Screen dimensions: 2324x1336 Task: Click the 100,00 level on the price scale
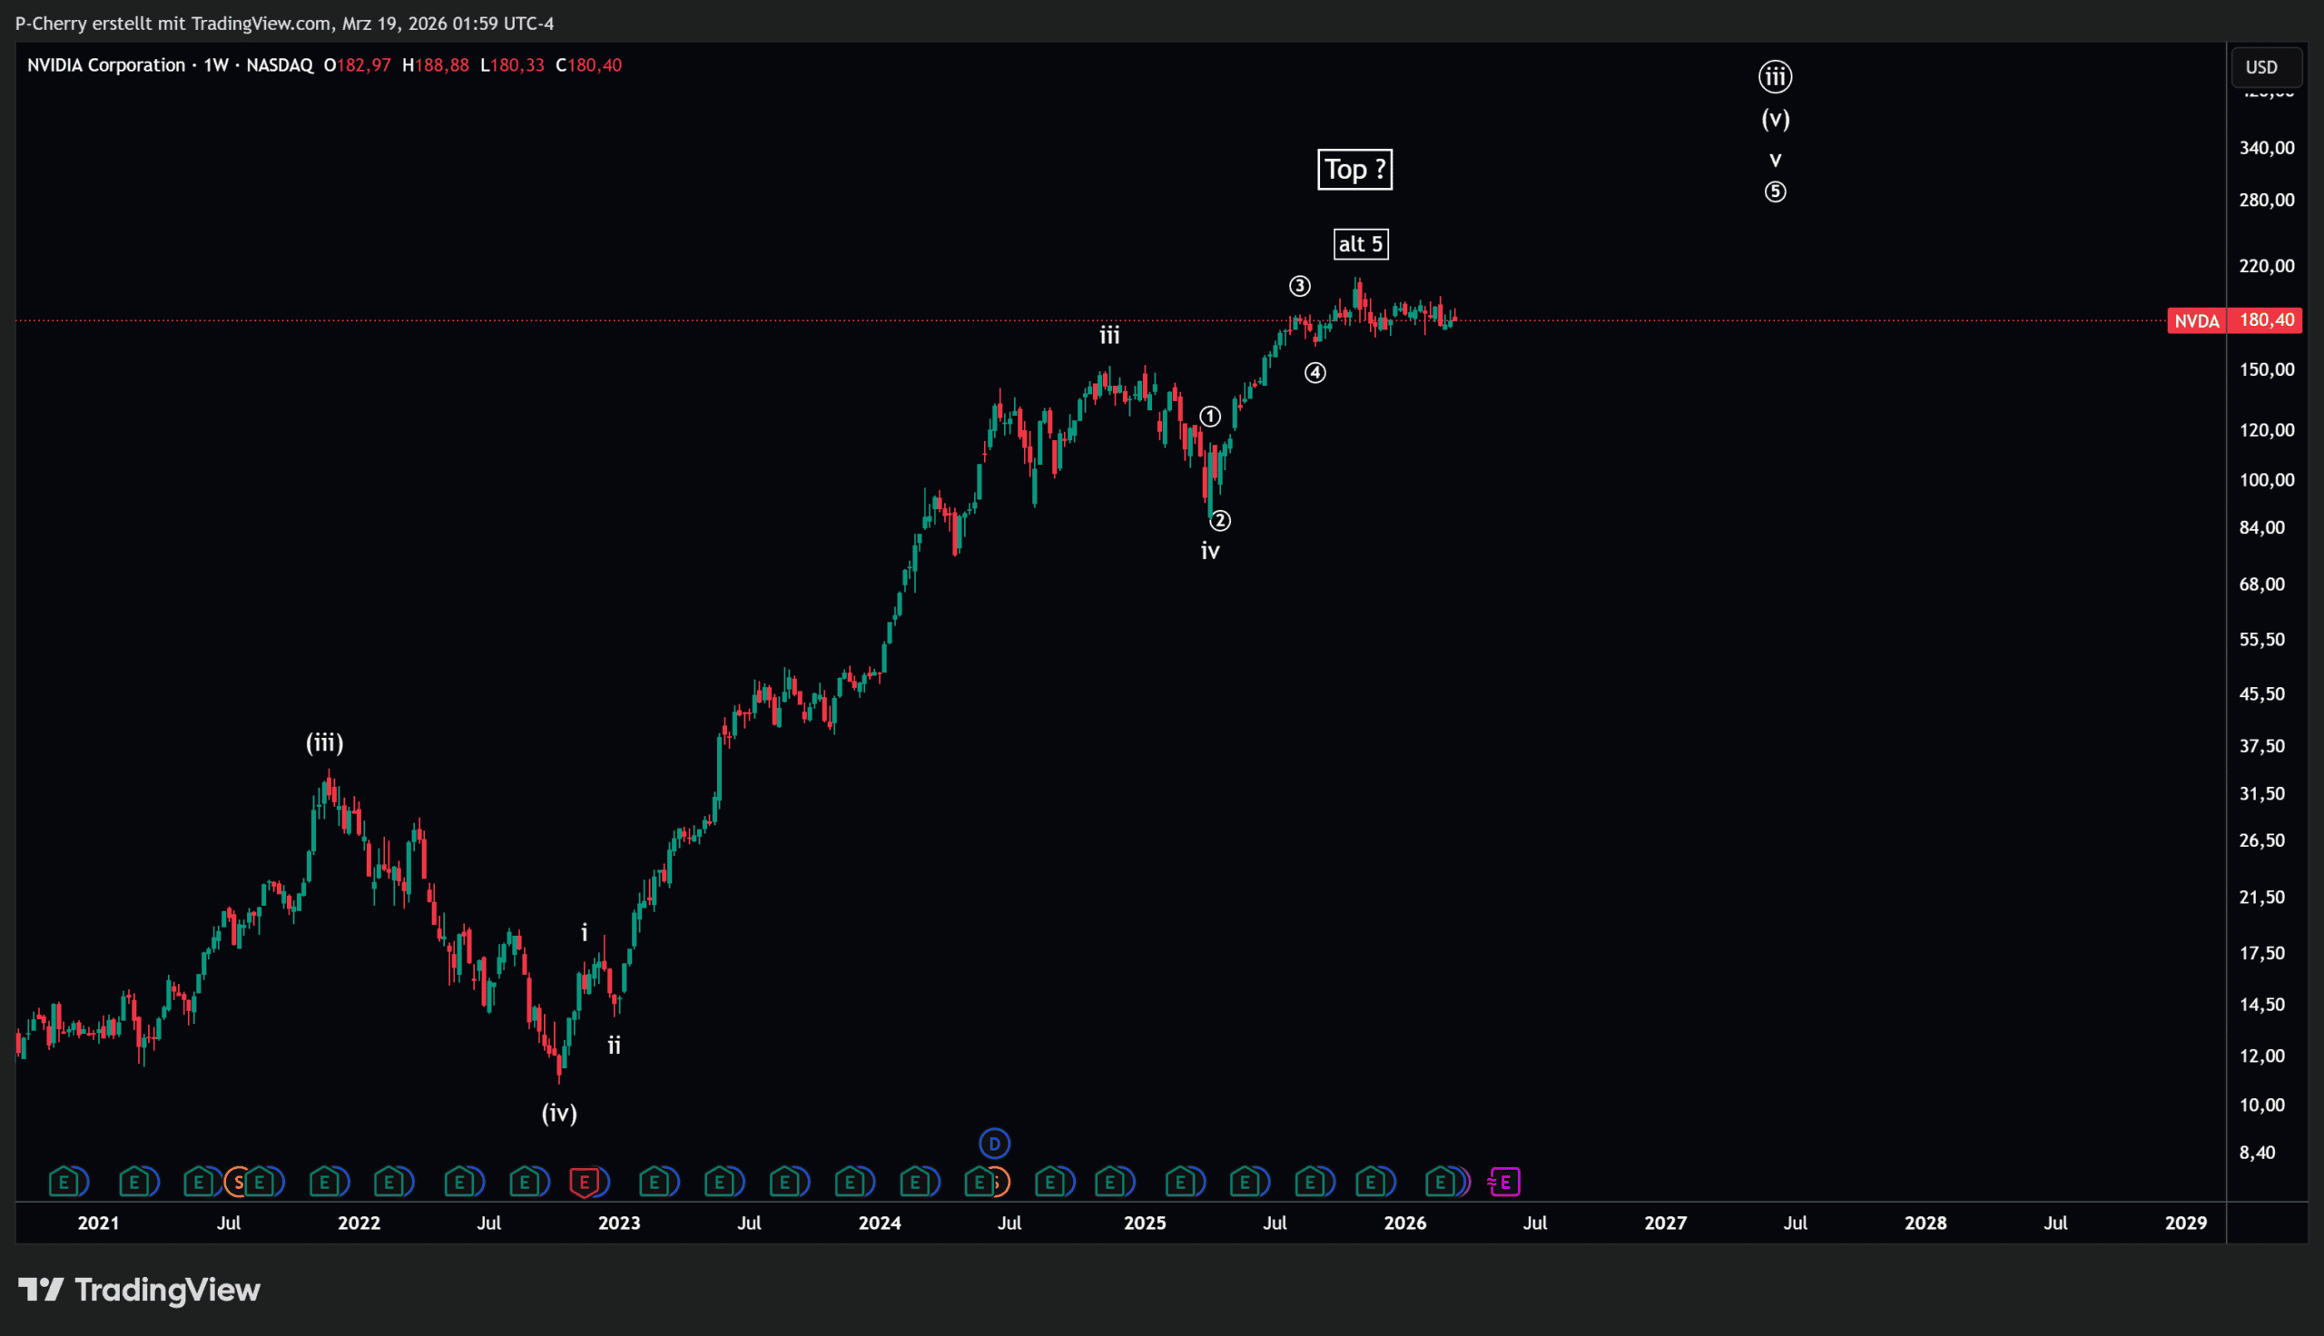[2266, 480]
